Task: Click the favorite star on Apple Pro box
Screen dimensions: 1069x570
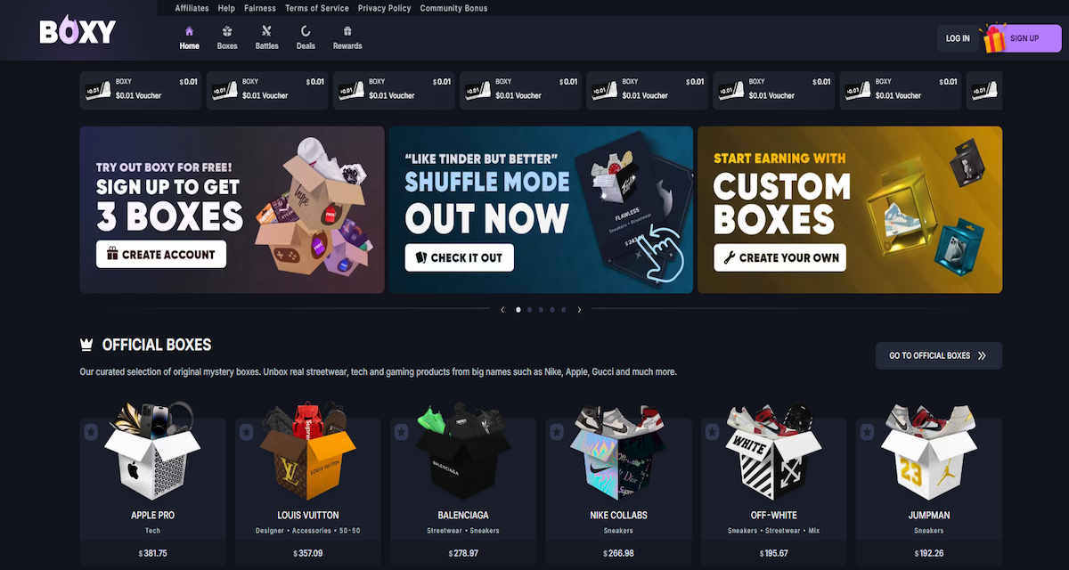Action: coord(91,432)
